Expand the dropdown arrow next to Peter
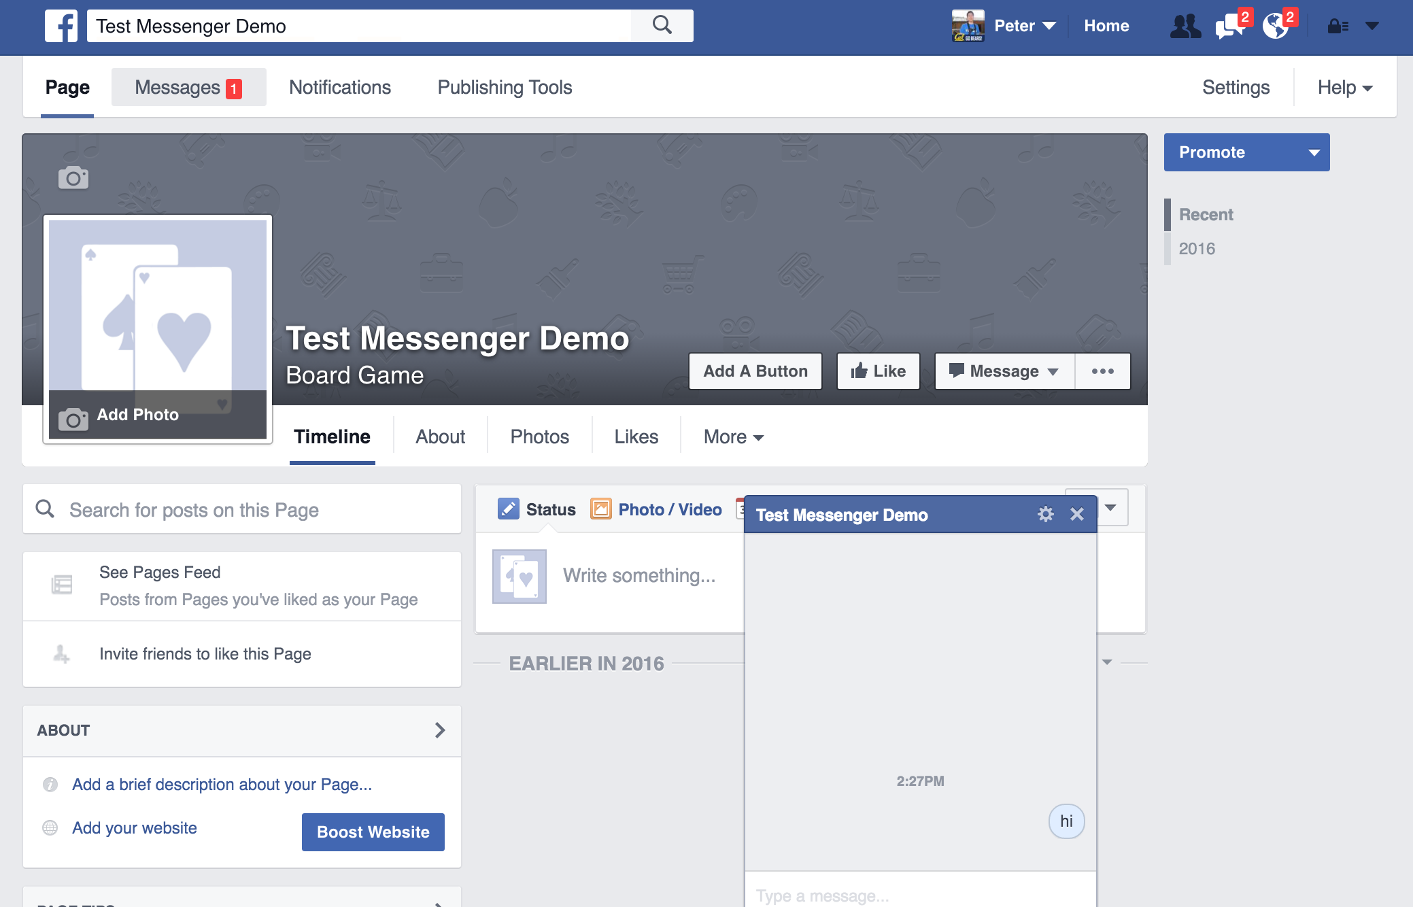 point(1049,26)
